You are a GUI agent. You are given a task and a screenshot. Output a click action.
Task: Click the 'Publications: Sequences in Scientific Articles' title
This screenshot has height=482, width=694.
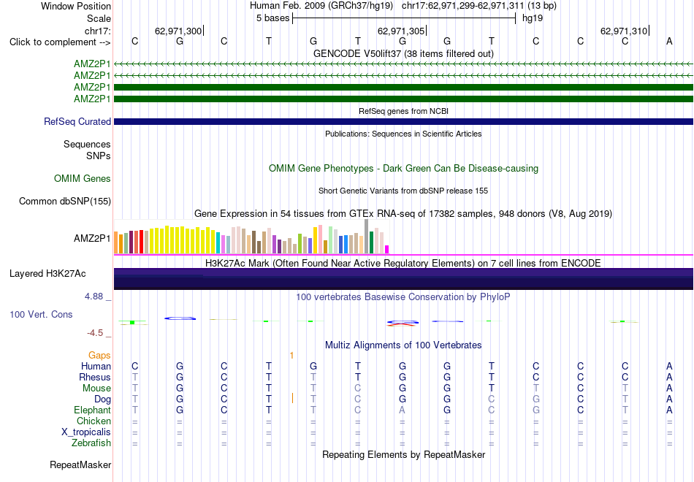pos(403,134)
